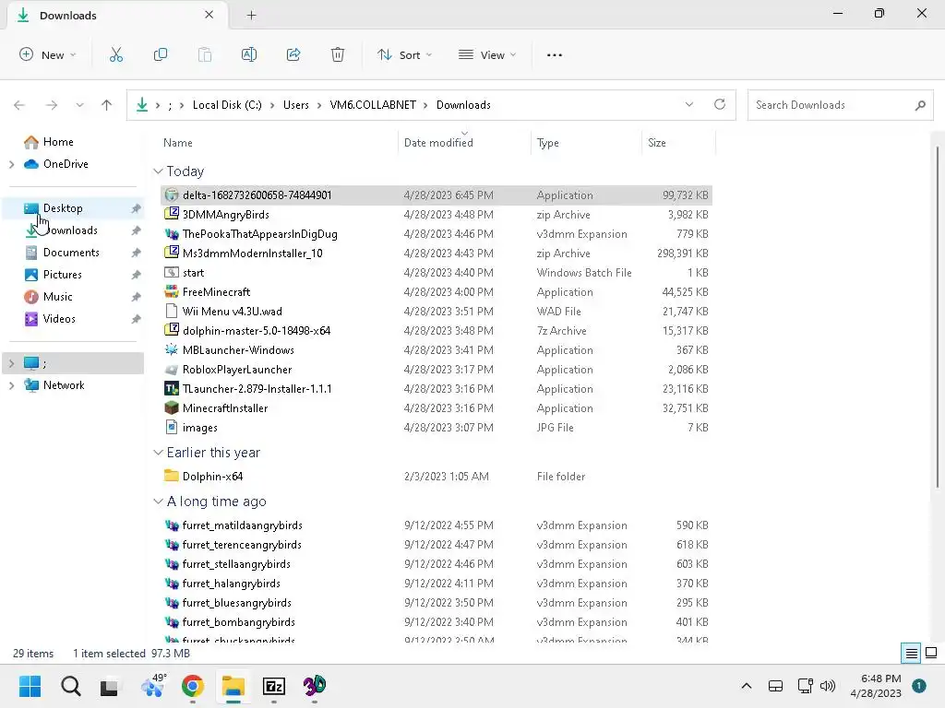Open Windows Start menu
This screenshot has width=945, height=708.
click(x=30, y=686)
